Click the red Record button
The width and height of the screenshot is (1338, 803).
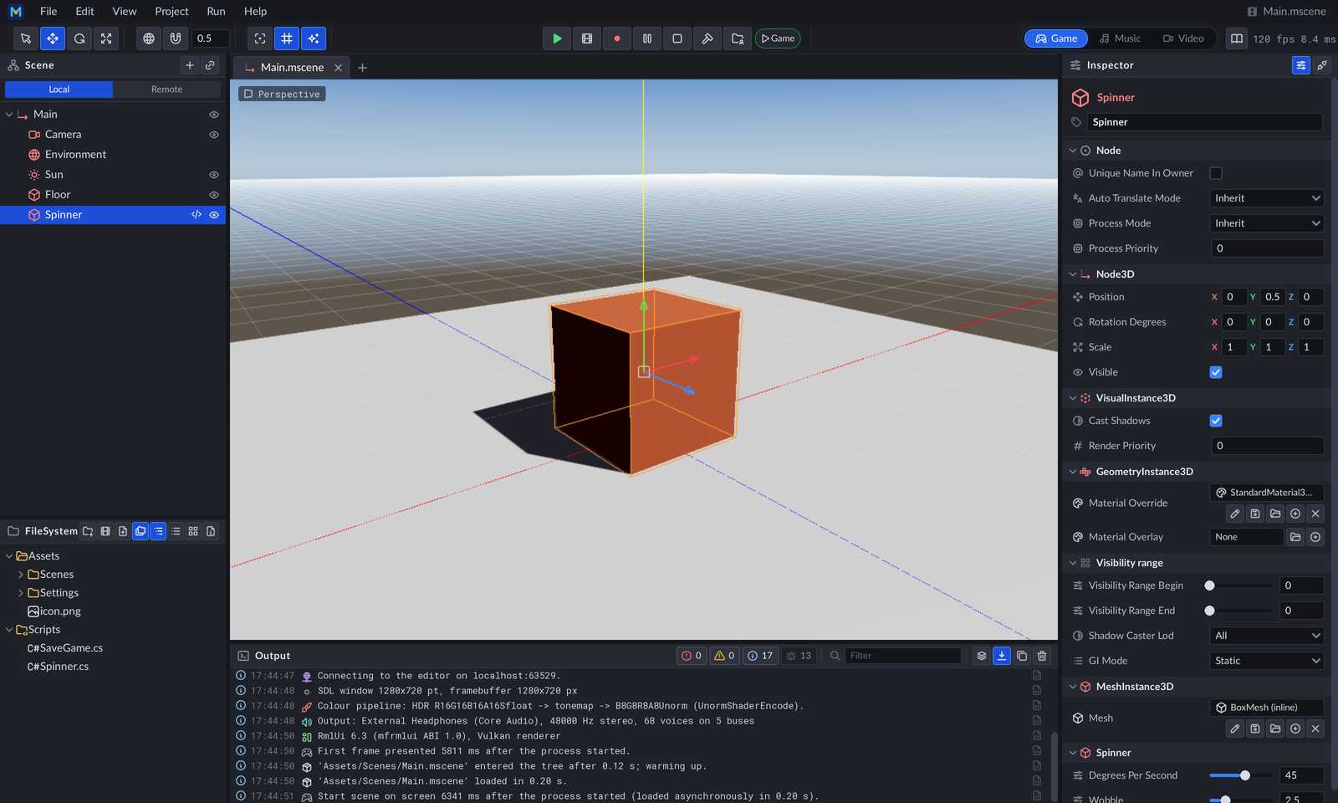pyautogui.click(x=617, y=38)
